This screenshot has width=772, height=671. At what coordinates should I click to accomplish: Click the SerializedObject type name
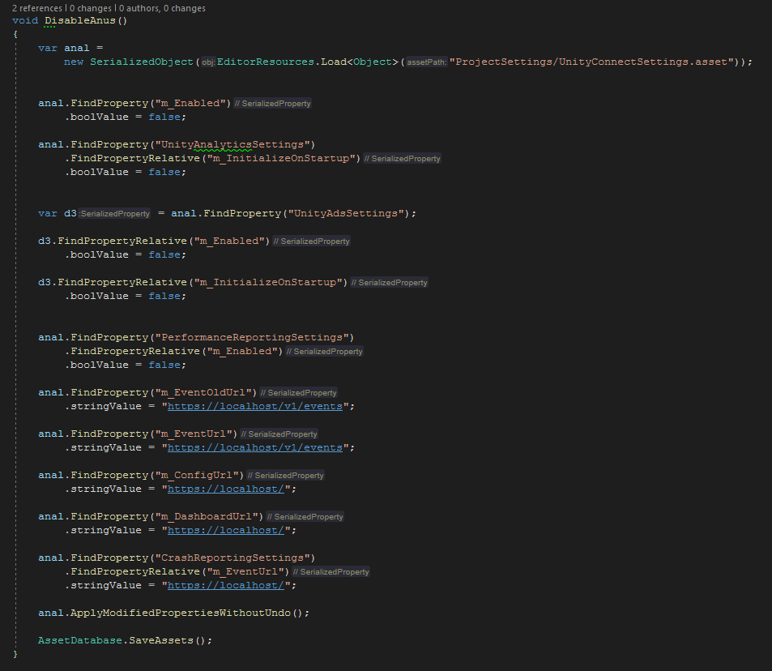(x=142, y=62)
